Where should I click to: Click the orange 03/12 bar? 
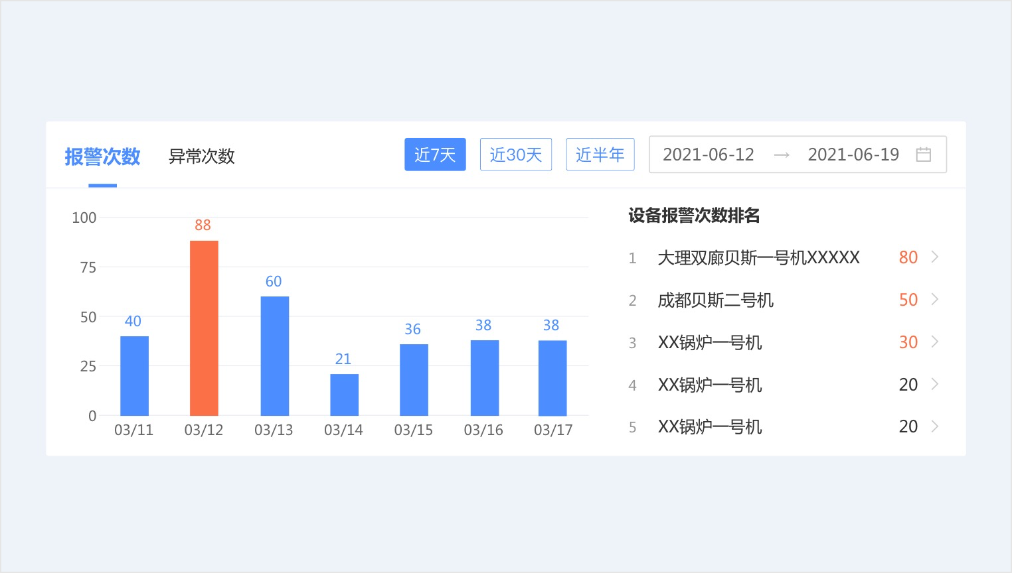coord(204,328)
